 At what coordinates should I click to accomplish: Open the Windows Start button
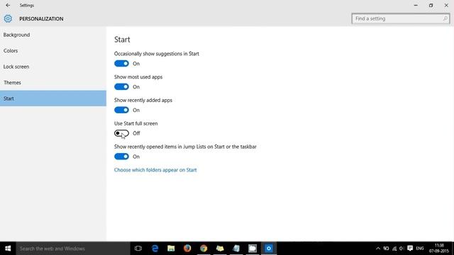point(8,249)
